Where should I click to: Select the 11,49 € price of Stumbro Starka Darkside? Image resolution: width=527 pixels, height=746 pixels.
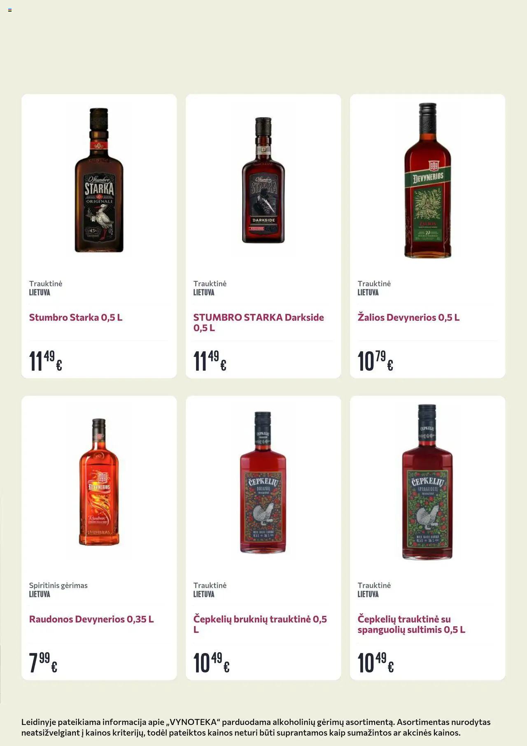[x=210, y=361]
